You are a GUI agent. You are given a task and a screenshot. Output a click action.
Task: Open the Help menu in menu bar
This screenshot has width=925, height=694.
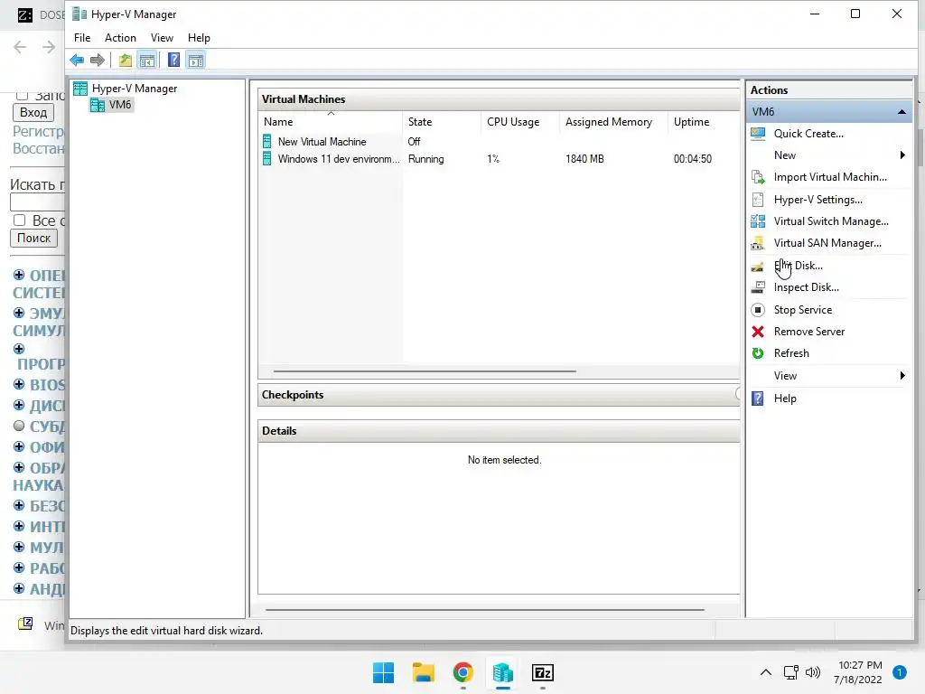tap(199, 38)
